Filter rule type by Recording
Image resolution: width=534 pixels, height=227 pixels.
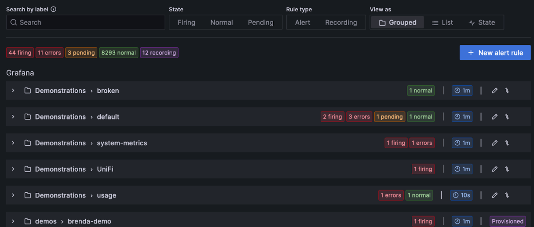(x=341, y=22)
